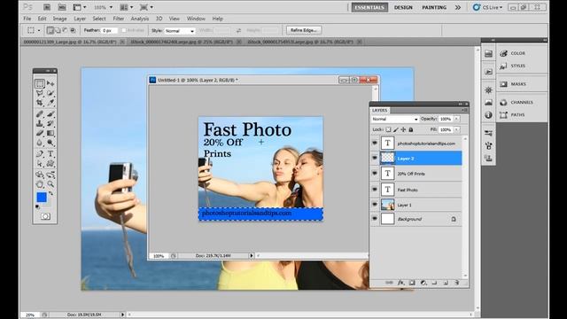This screenshot has width=567, height=319.
Task: Select the 3D Rotate tool
Action: point(40,175)
